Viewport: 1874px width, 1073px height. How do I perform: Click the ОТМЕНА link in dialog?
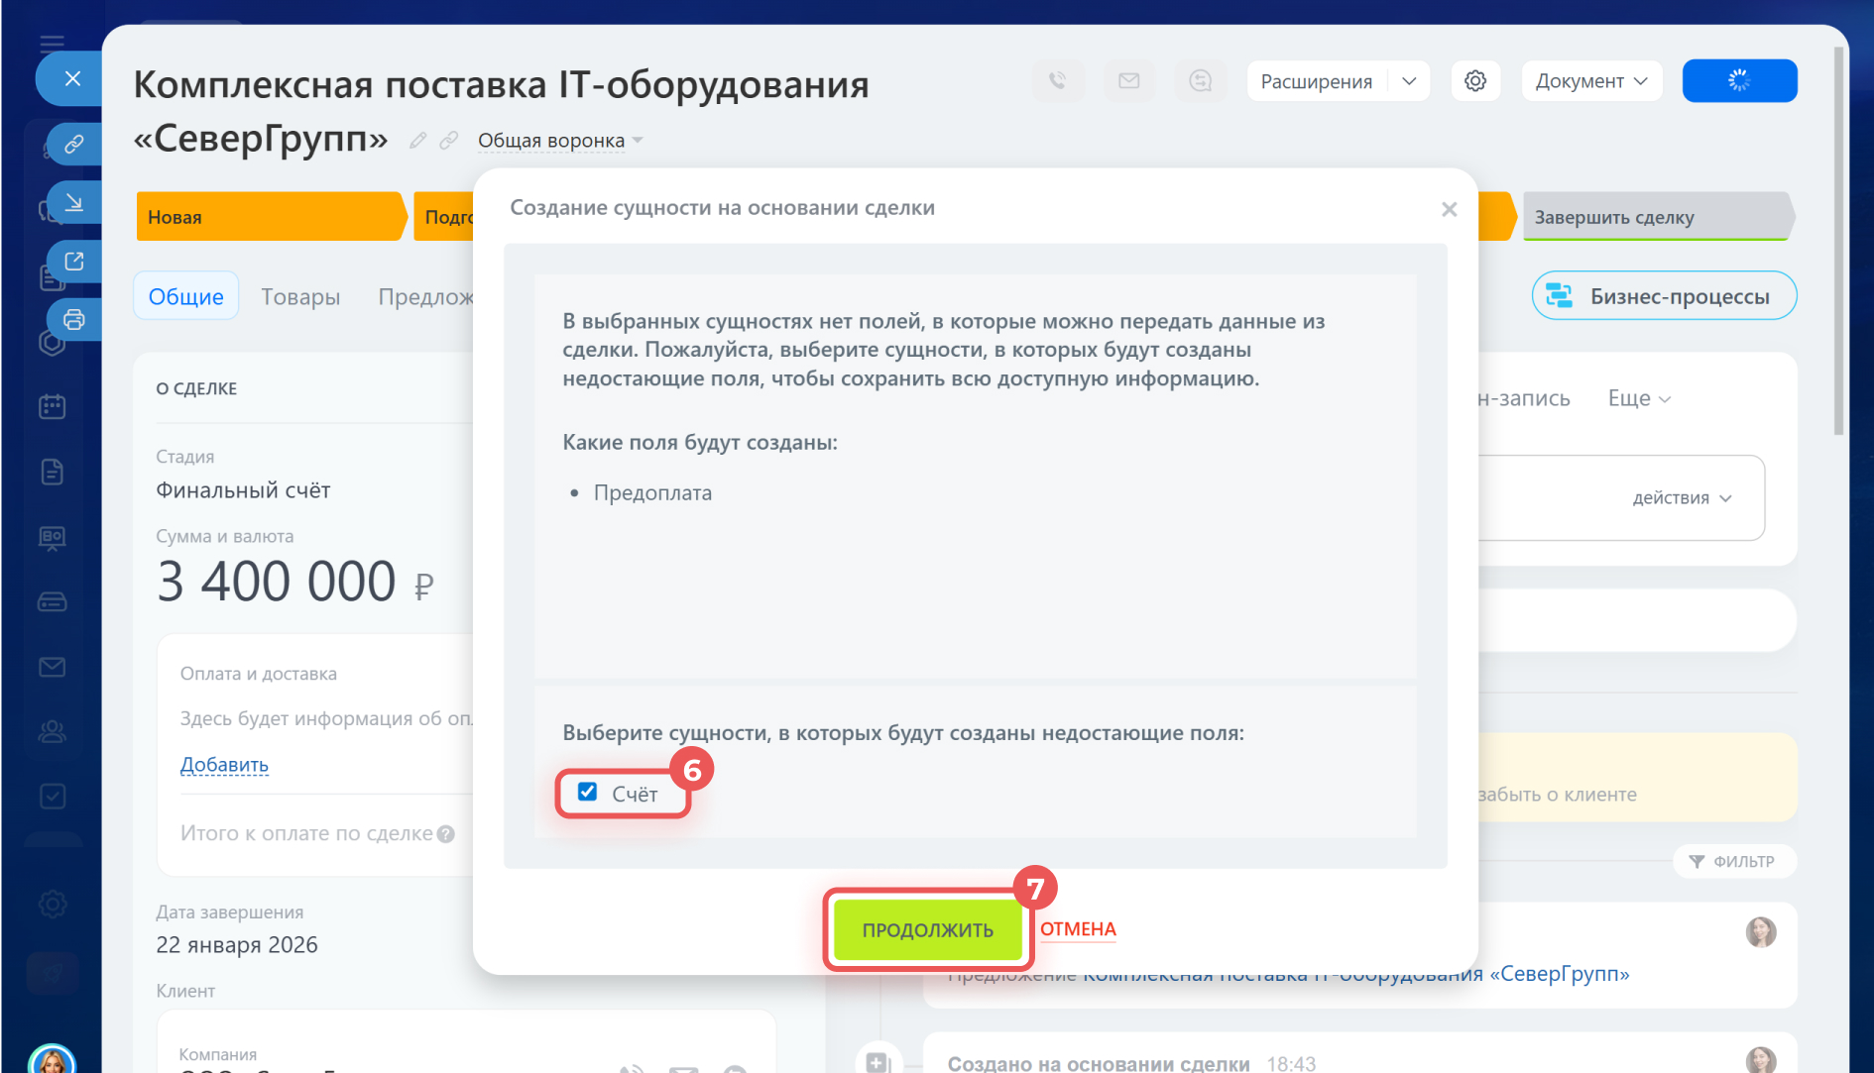pyautogui.click(x=1078, y=929)
